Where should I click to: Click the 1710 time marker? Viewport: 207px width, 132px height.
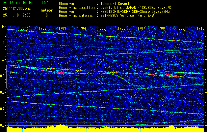click(200, 28)
